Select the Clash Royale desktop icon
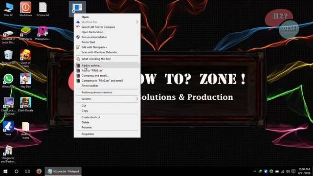Viewport: 313px width, 176px height. [25, 105]
